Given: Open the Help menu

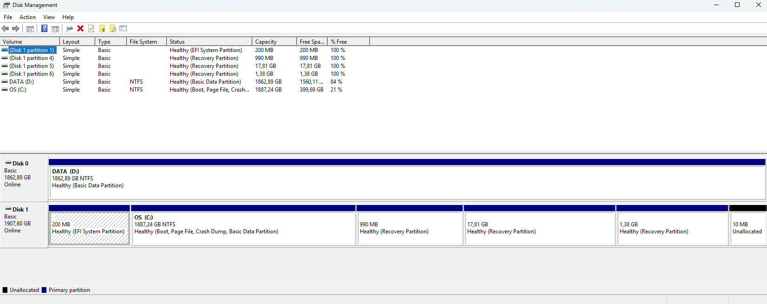Looking at the screenshot, I should point(68,17).
